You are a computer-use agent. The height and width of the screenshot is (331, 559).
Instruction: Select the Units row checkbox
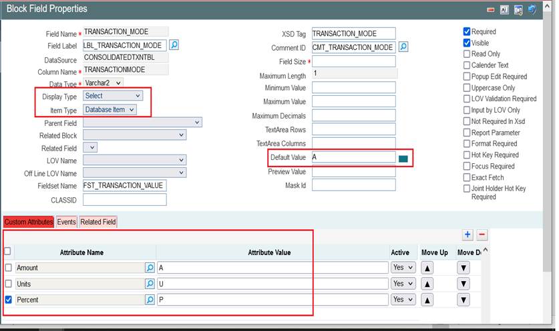pos(9,284)
